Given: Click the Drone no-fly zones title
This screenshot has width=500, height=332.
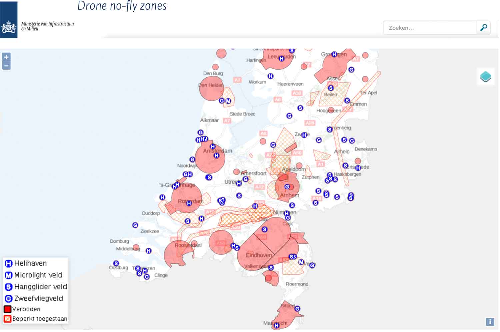Looking at the screenshot, I should (x=122, y=6).
